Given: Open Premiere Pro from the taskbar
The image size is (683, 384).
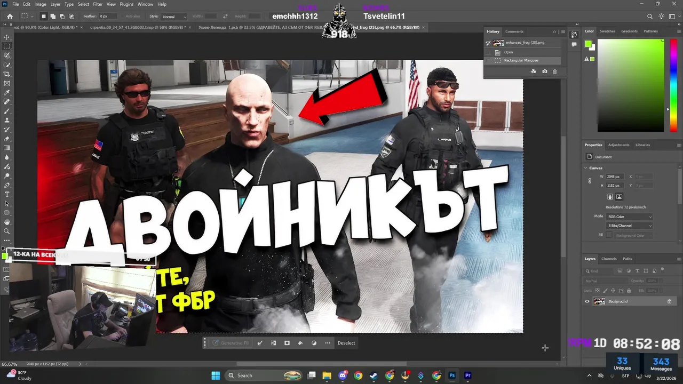Looking at the screenshot, I should (x=468, y=375).
